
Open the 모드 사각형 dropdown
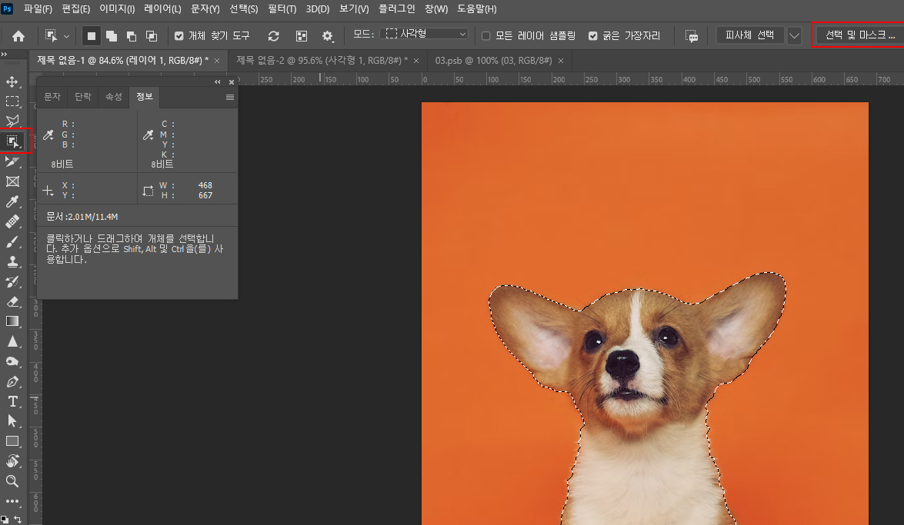pos(425,35)
